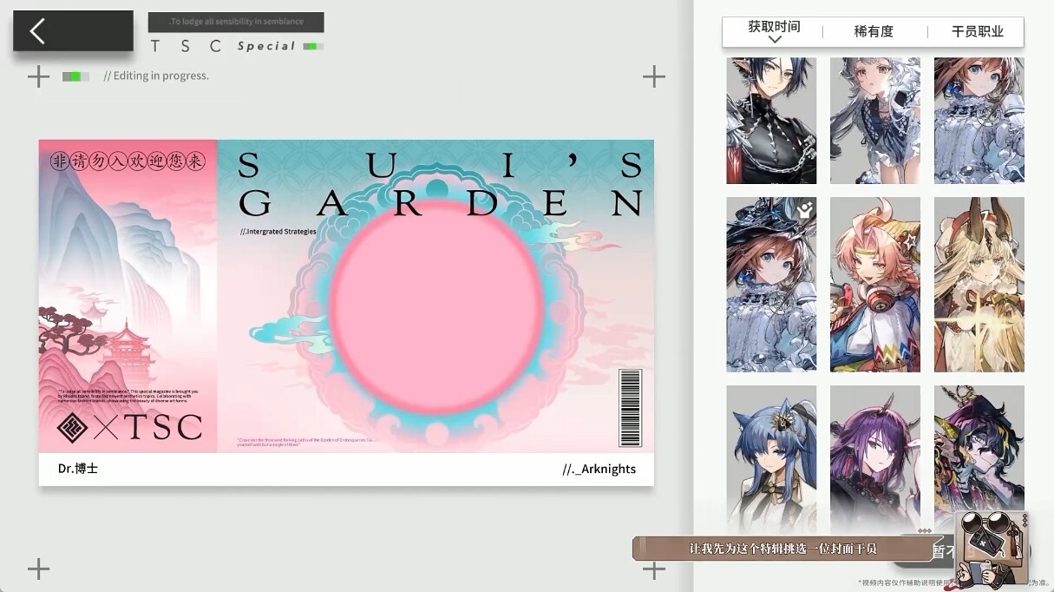This screenshot has height=592, width=1054.
Task: Click the narrator avatar with round sunglasses
Action: click(992, 549)
